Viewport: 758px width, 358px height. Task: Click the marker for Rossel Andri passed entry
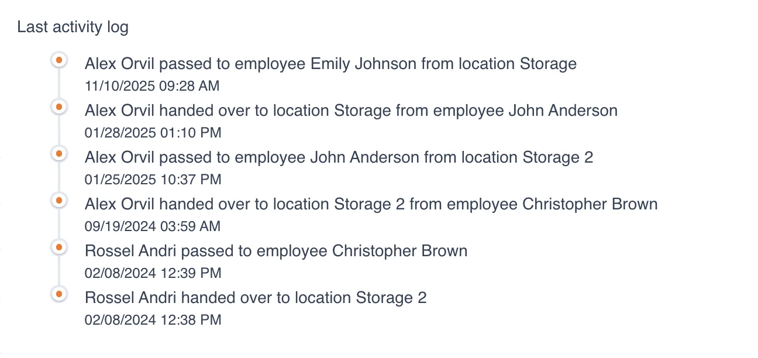click(x=58, y=247)
